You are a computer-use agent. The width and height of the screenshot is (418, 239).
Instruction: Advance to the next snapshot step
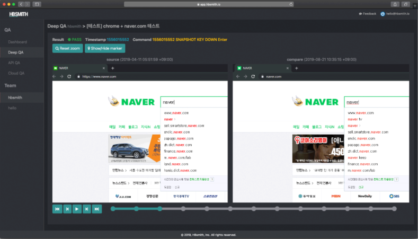(87, 209)
